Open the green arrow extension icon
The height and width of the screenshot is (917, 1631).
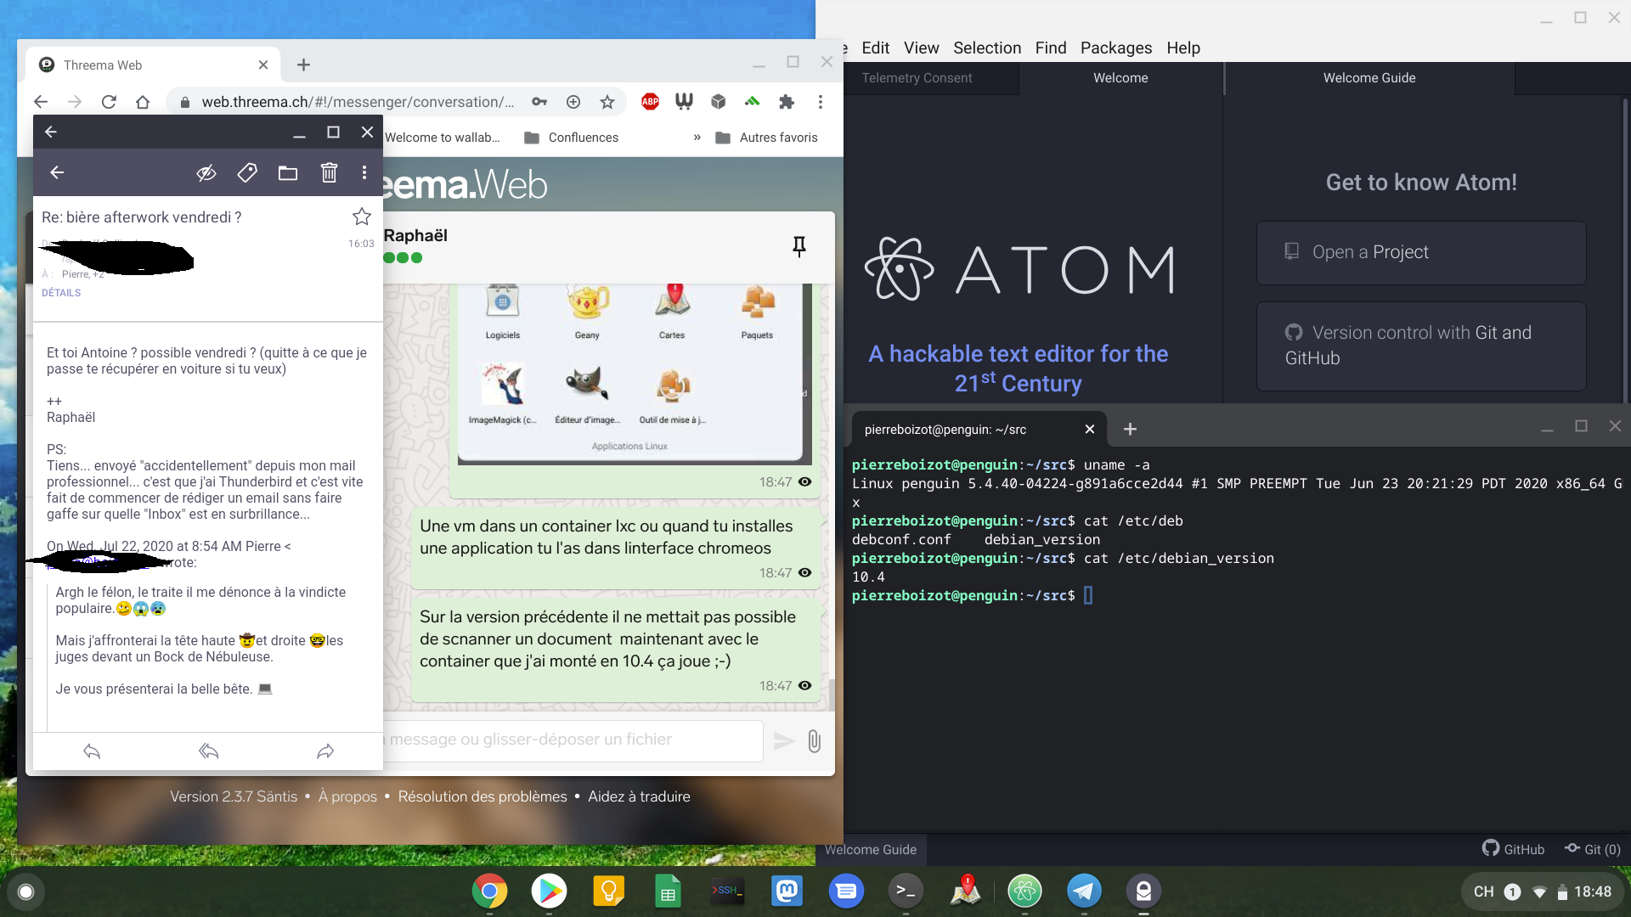point(753,102)
